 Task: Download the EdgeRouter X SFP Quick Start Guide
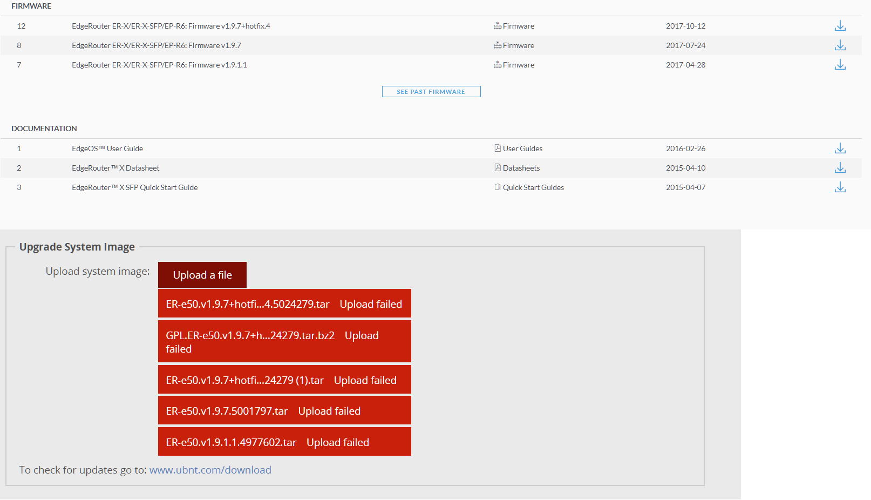coord(840,187)
